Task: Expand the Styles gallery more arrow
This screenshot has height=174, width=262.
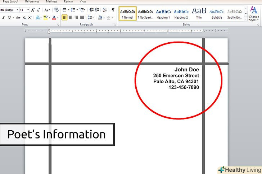Action: tap(246, 19)
